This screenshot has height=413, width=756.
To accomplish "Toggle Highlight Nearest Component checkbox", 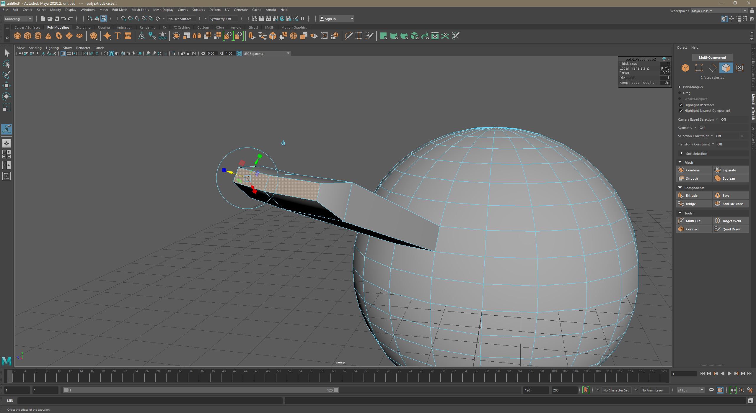I will [x=681, y=111].
